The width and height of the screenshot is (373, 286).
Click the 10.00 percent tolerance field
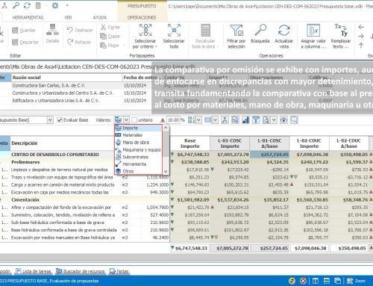[173, 120]
